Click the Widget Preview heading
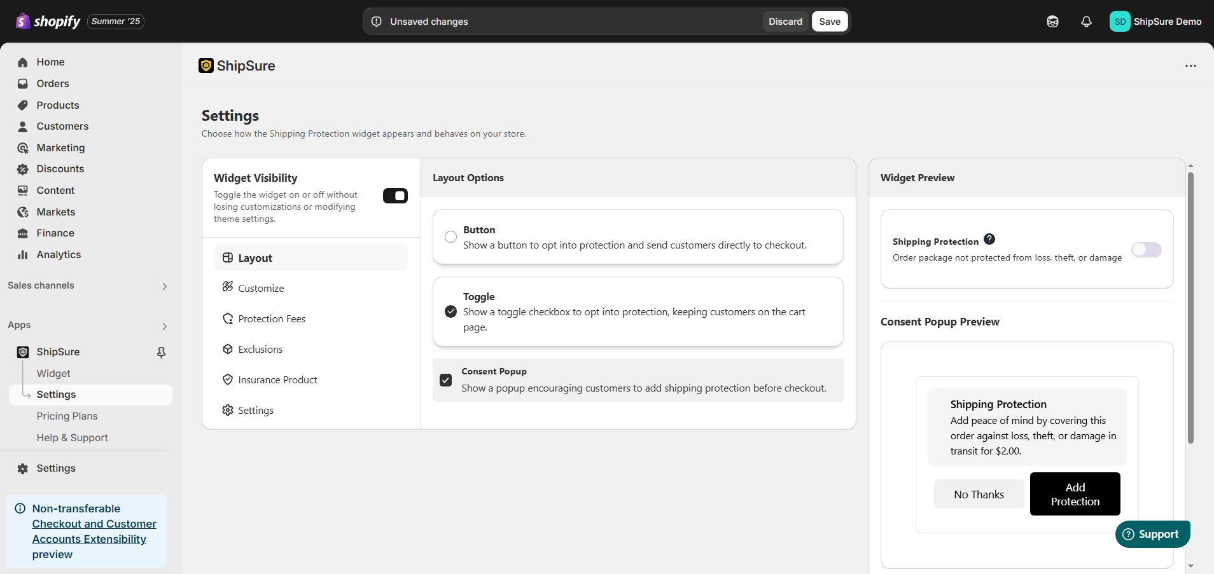Viewport: 1214px width, 574px height. [x=917, y=178]
